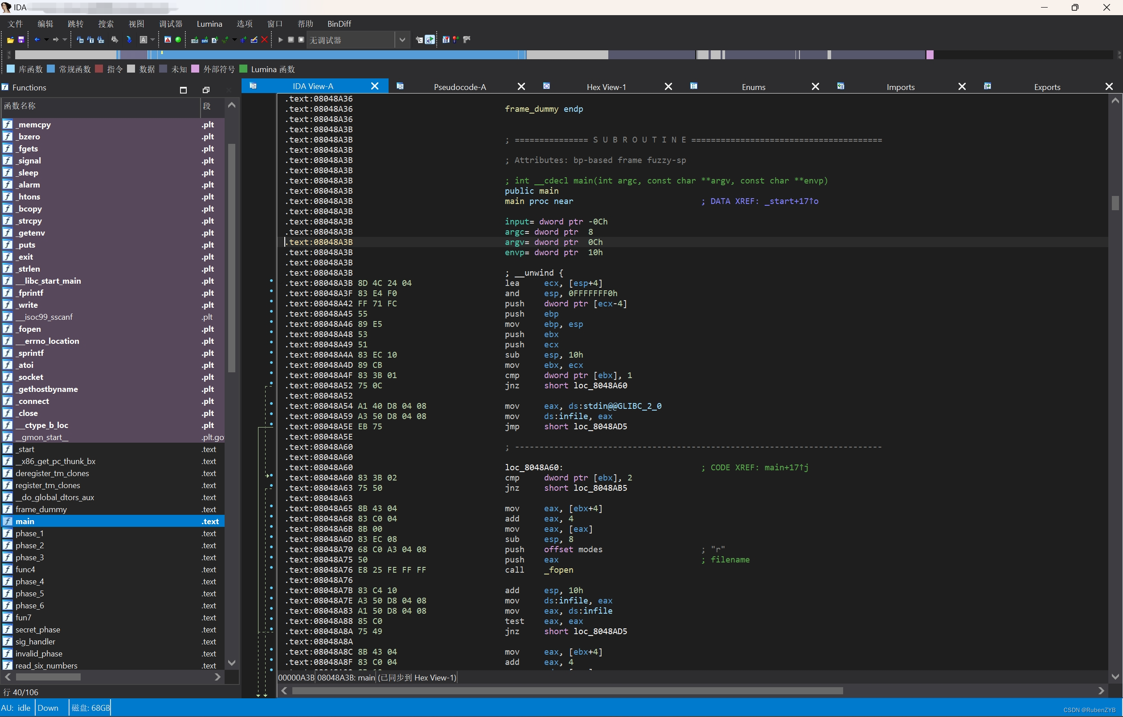Select phase_1 in the functions list
This screenshot has width=1123, height=717.
point(29,534)
